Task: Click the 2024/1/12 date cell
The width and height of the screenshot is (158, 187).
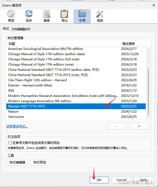Action: [129, 91]
